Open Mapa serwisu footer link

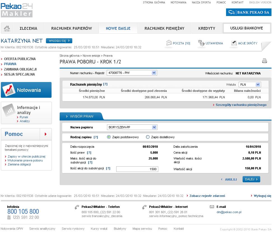coord(142,229)
